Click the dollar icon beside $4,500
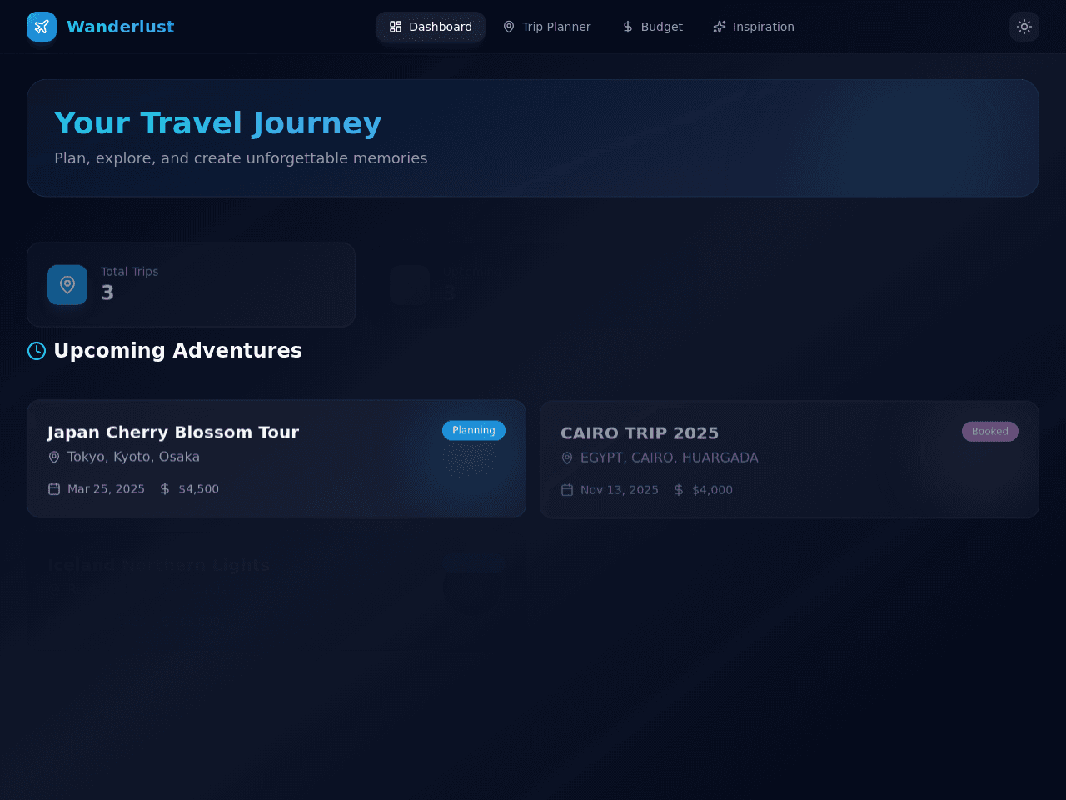This screenshot has height=800, width=1066. point(165,489)
